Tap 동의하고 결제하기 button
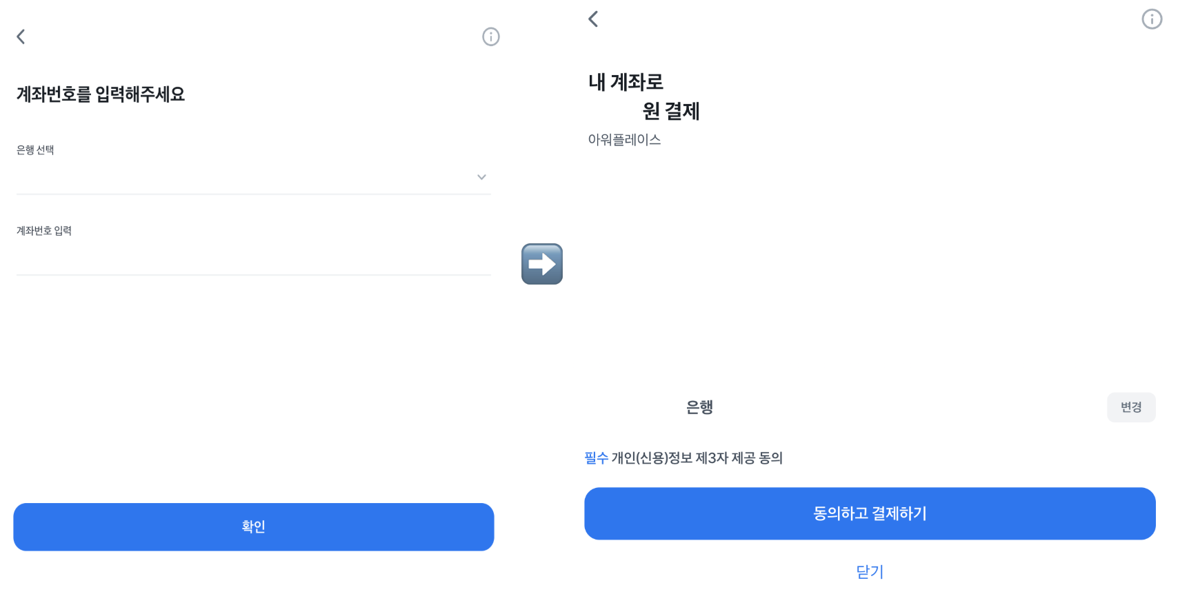Viewport: 1189px width, 594px height. pyautogui.click(x=870, y=513)
